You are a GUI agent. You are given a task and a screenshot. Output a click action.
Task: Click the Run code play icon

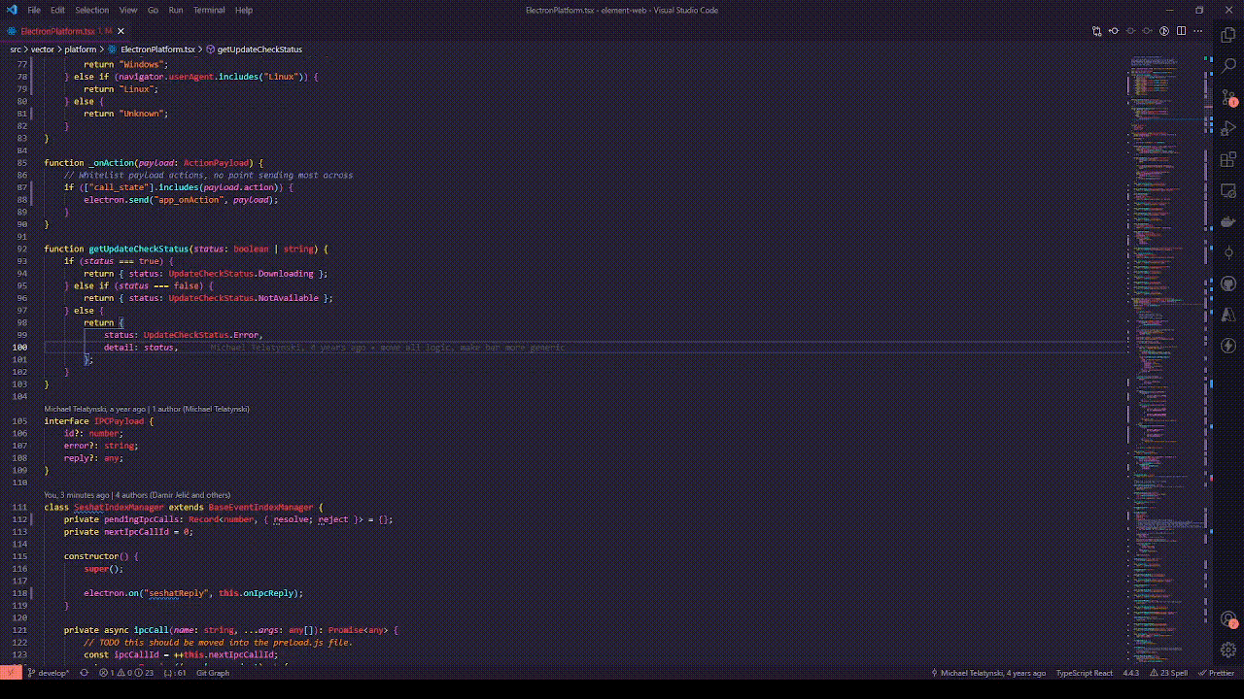pos(1164,31)
